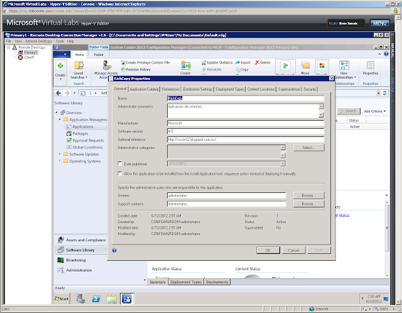Select Global Conditions node
The height and width of the screenshot is (313, 402).
84,147
